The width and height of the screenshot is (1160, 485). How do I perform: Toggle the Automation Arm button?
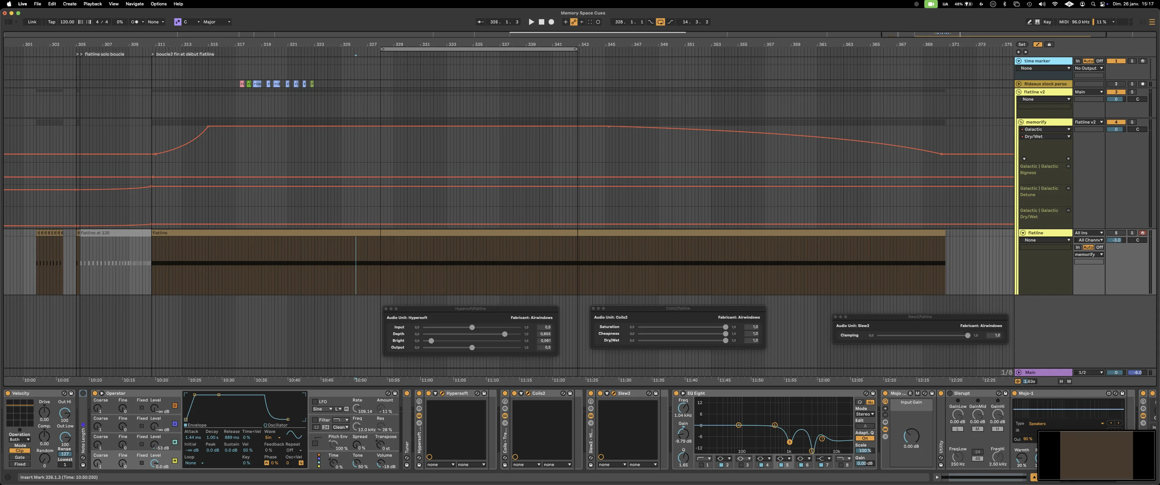[574, 22]
